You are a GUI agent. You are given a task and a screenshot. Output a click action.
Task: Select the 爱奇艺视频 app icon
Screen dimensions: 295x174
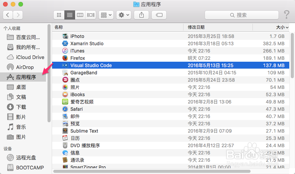click(x=65, y=102)
